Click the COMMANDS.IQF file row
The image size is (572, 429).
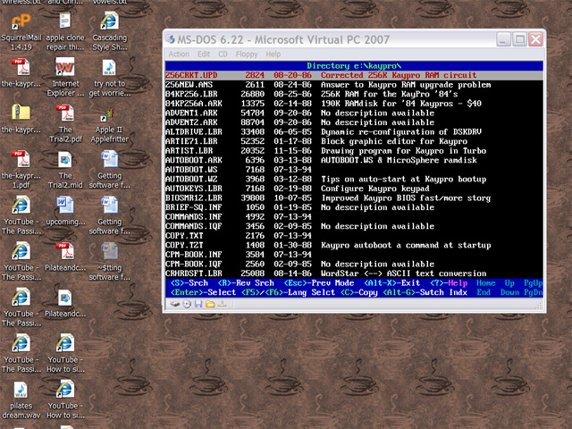pos(354,226)
